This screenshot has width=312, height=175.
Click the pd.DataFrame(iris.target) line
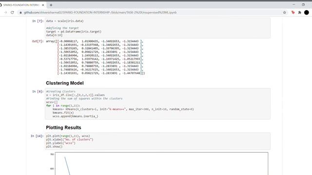(x=74, y=32)
